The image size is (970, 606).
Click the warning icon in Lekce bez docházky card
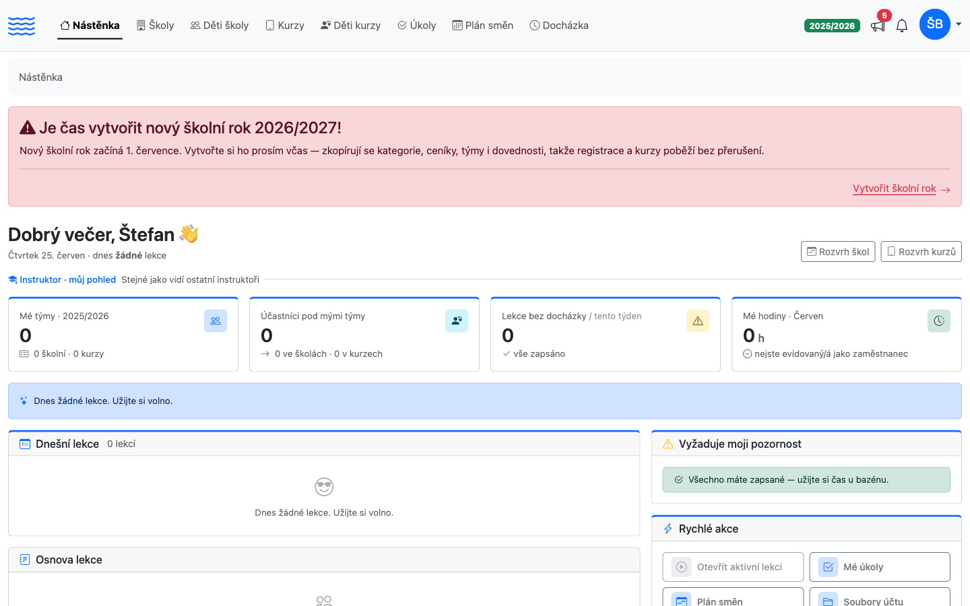[x=698, y=321]
